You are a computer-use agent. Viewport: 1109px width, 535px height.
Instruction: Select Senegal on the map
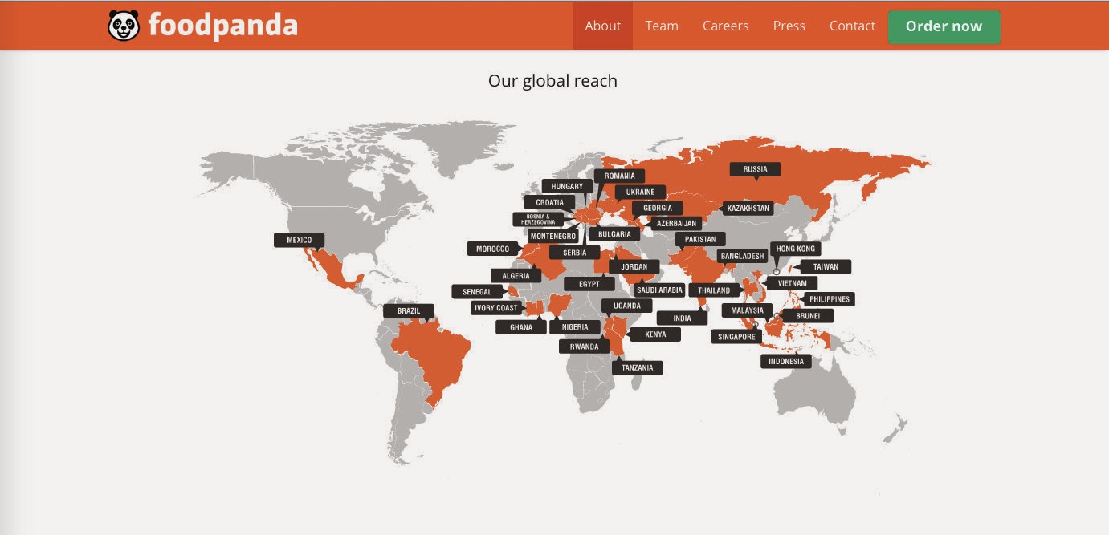(x=477, y=292)
